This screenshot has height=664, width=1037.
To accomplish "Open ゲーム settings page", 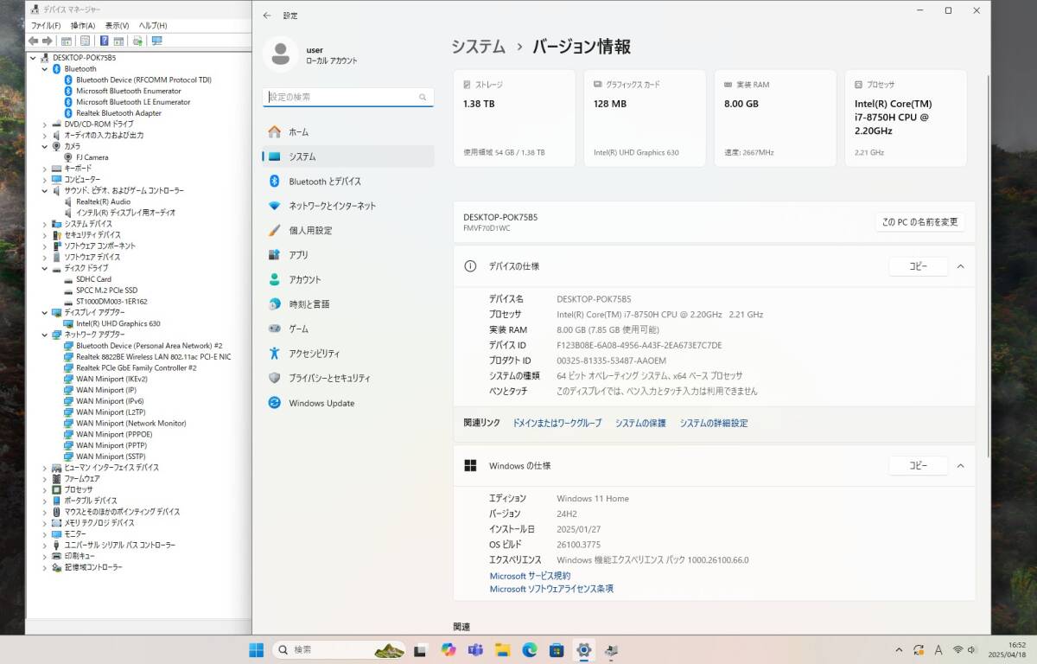I will [348, 329].
